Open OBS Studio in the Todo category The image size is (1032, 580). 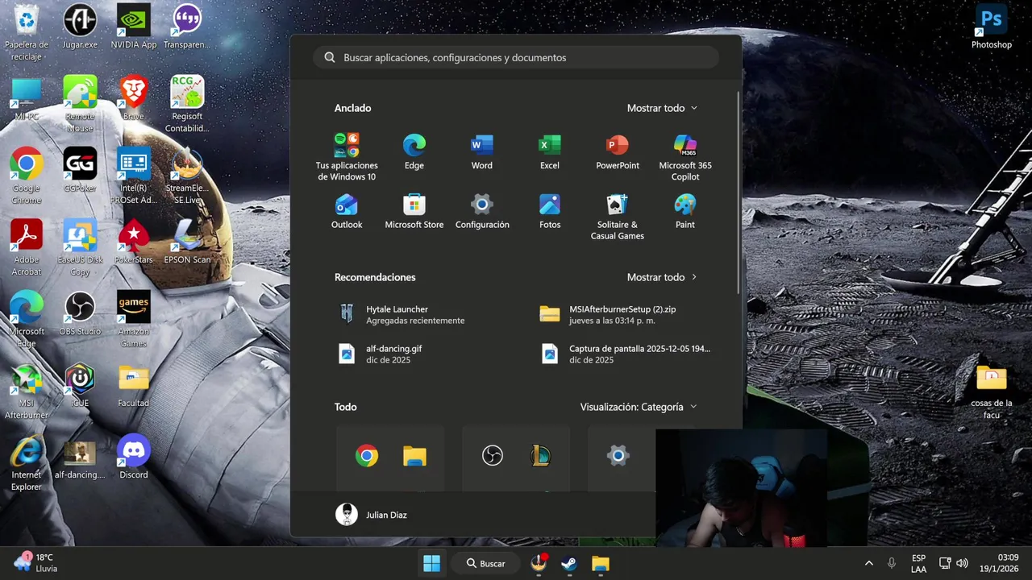(x=493, y=456)
